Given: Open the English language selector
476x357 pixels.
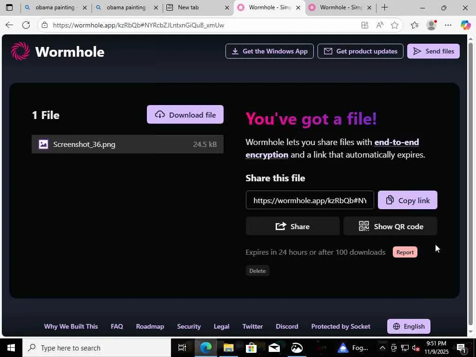Looking at the screenshot, I should point(409,326).
